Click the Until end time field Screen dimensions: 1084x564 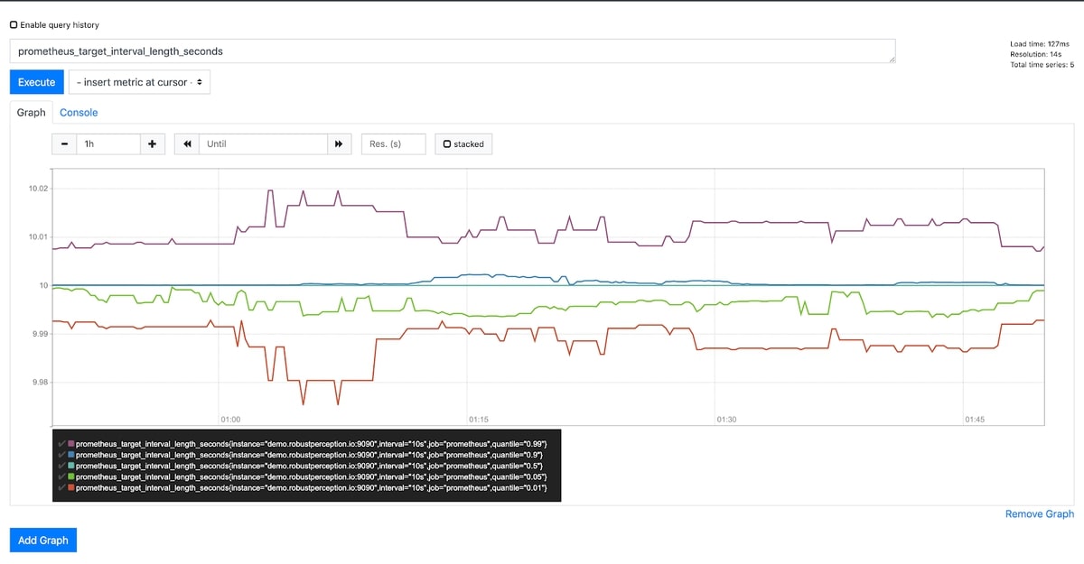262,144
